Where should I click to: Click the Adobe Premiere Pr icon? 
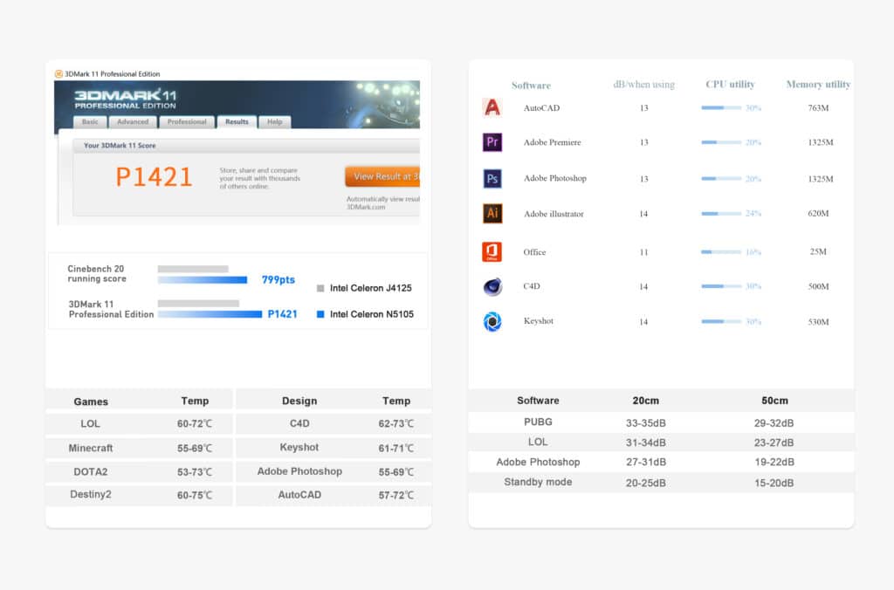click(x=492, y=142)
